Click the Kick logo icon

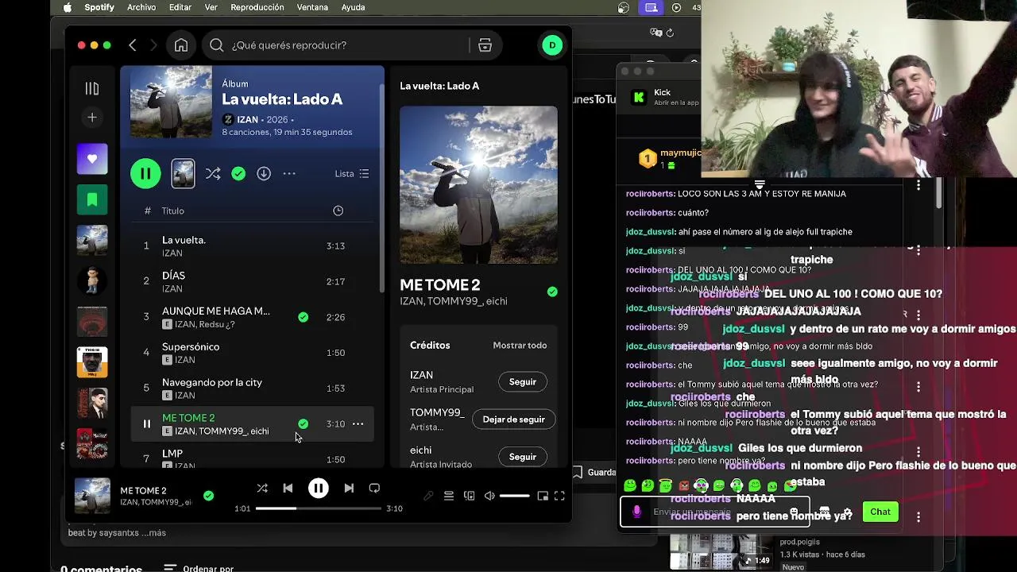pos(639,98)
